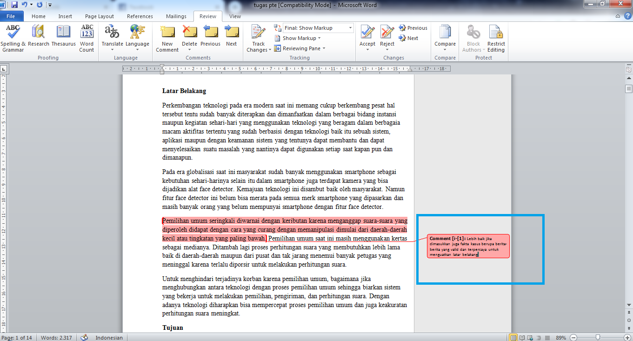The width and height of the screenshot is (633, 341).
Task: Run Spelling & Grammar check
Action: pos(13,37)
